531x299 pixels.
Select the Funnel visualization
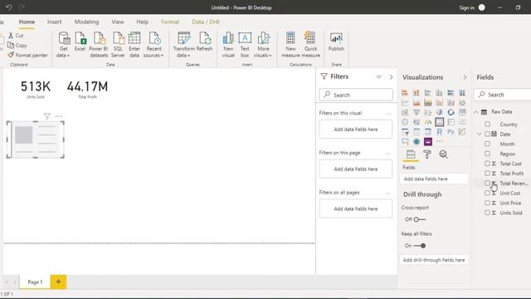(417, 112)
